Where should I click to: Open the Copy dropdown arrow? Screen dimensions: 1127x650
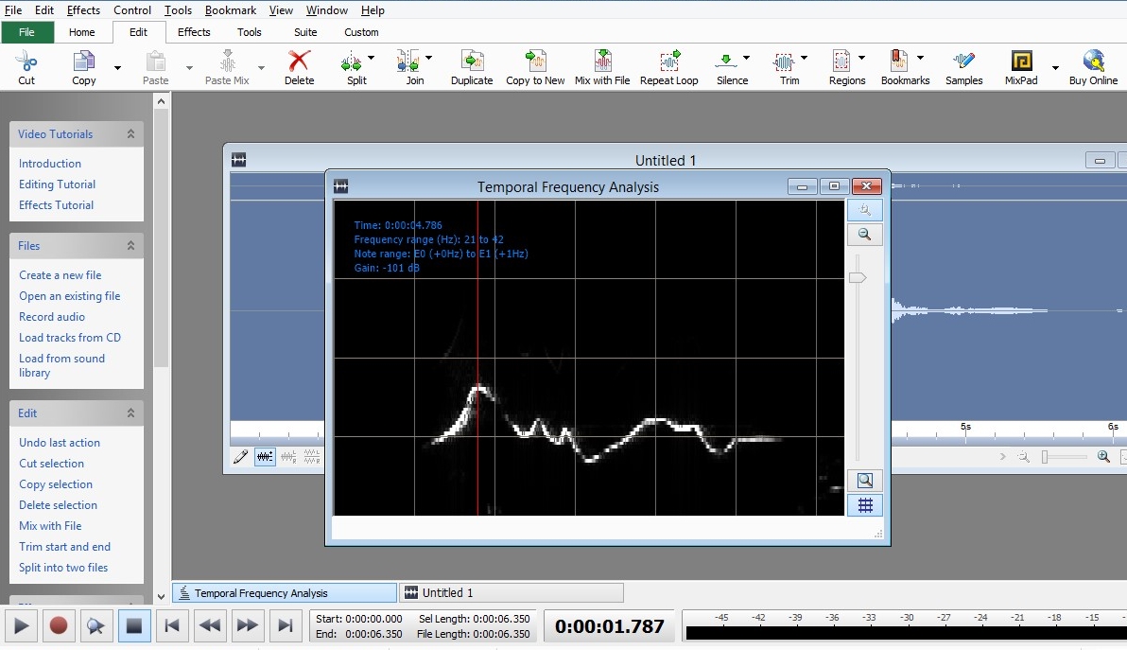(118, 67)
